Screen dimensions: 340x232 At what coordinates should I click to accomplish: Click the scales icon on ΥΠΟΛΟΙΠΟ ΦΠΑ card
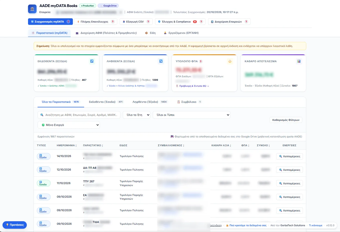[x=230, y=61]
